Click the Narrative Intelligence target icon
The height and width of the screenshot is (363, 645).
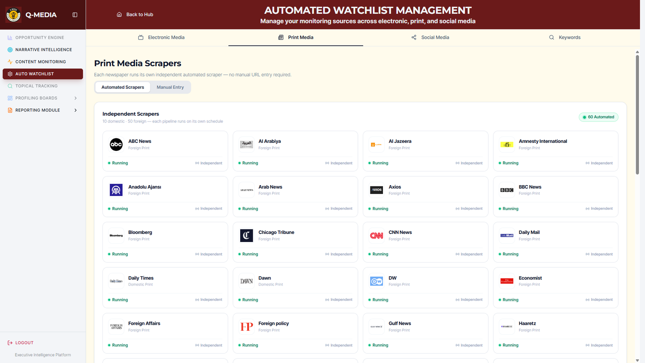[x=10, y=50]
